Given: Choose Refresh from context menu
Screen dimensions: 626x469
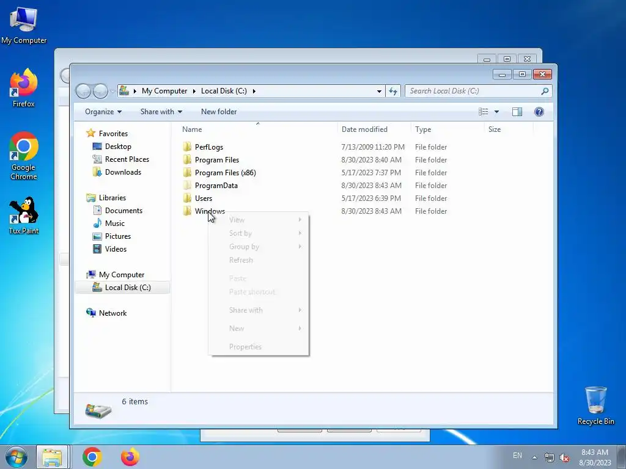Looking at the screenshot, I should (x=259, y=260).
